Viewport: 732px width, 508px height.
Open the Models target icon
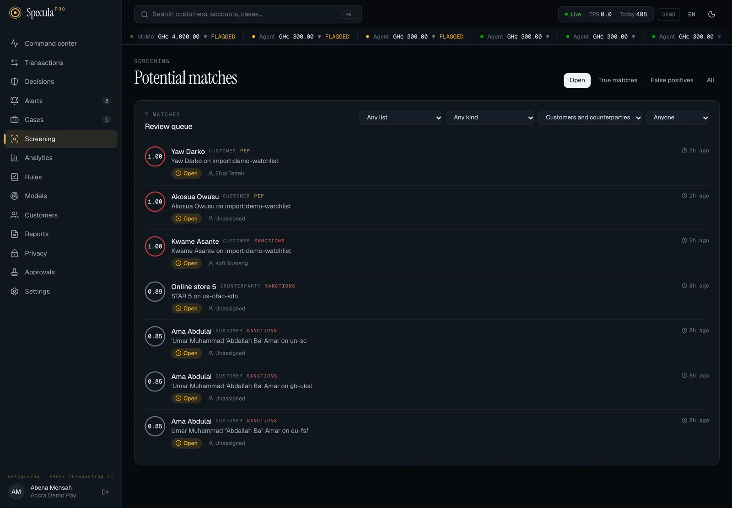tap(15, 196)
